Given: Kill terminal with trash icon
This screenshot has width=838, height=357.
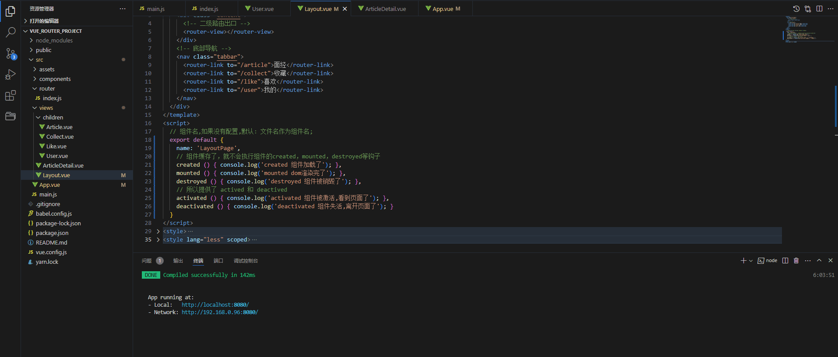Looking at the screenshot, I should tap(796, 261).
